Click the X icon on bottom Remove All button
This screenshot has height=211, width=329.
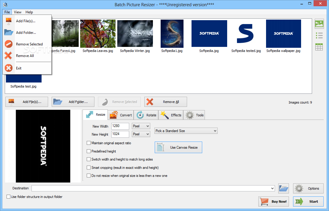[150, 102]
